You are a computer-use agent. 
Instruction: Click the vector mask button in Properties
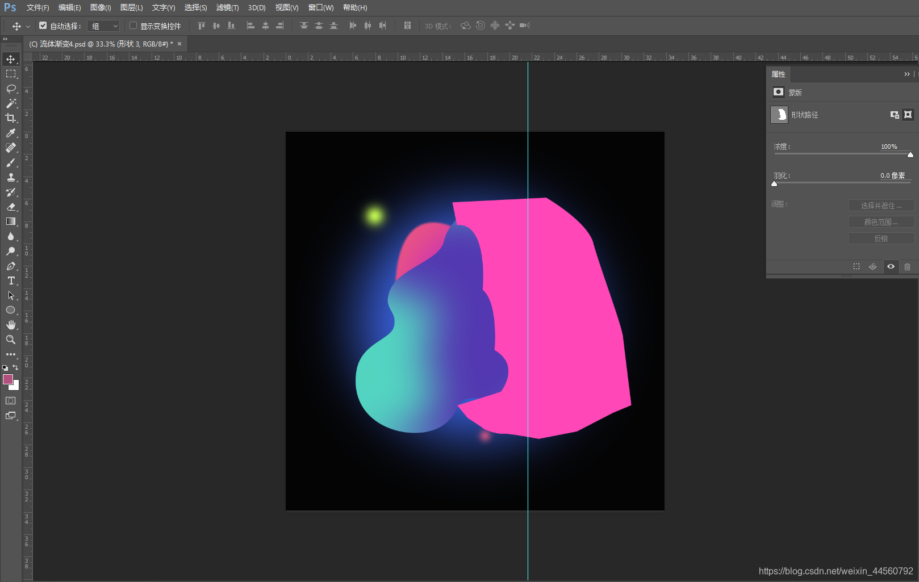click(x=908, y=115)
